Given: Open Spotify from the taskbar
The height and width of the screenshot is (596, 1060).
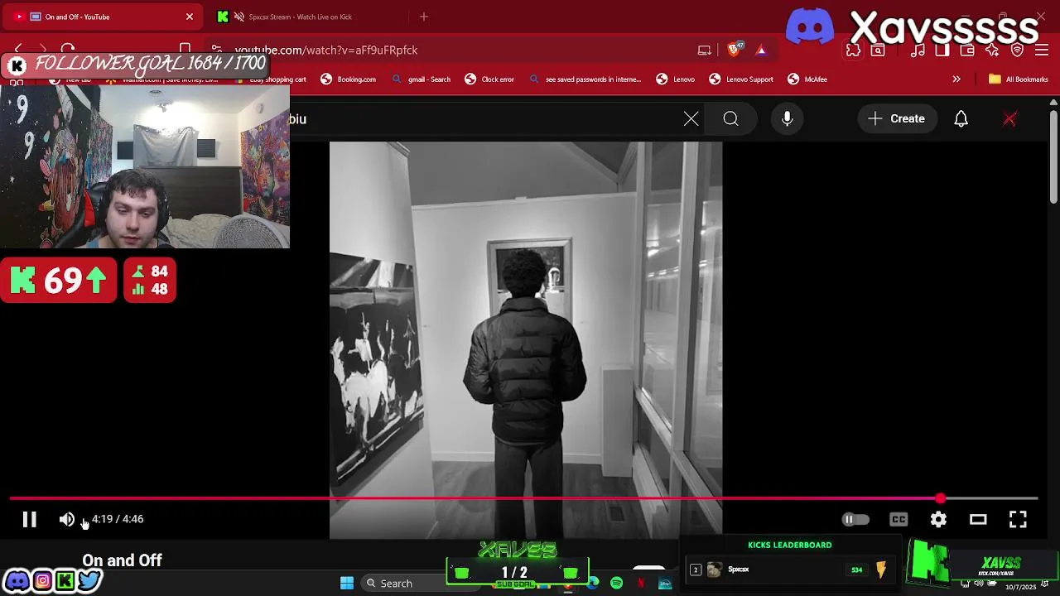Looking at the screenshot, I should click(x=617, y=584).
